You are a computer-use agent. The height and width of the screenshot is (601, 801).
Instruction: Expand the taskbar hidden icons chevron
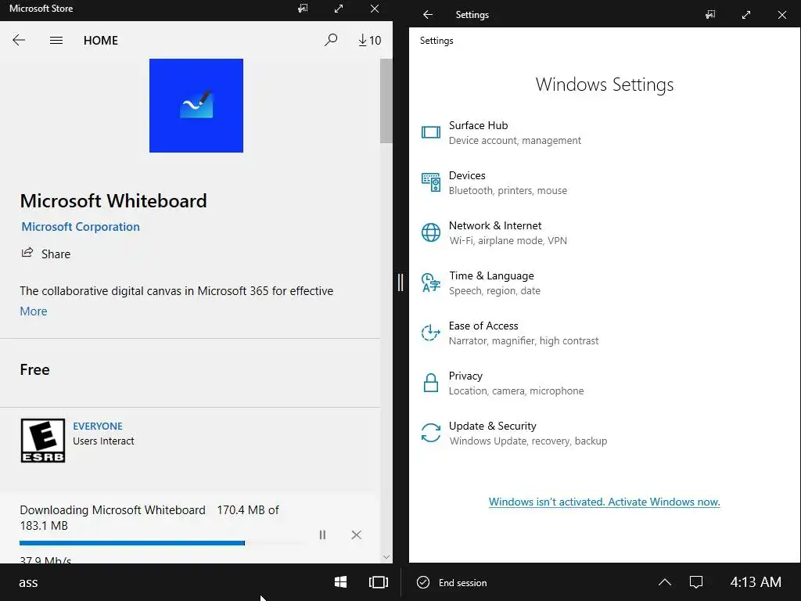tap(665, 582)
